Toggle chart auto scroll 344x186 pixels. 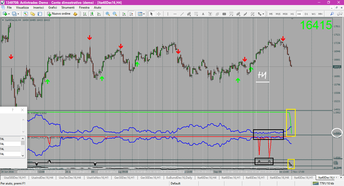click(124, 14)
